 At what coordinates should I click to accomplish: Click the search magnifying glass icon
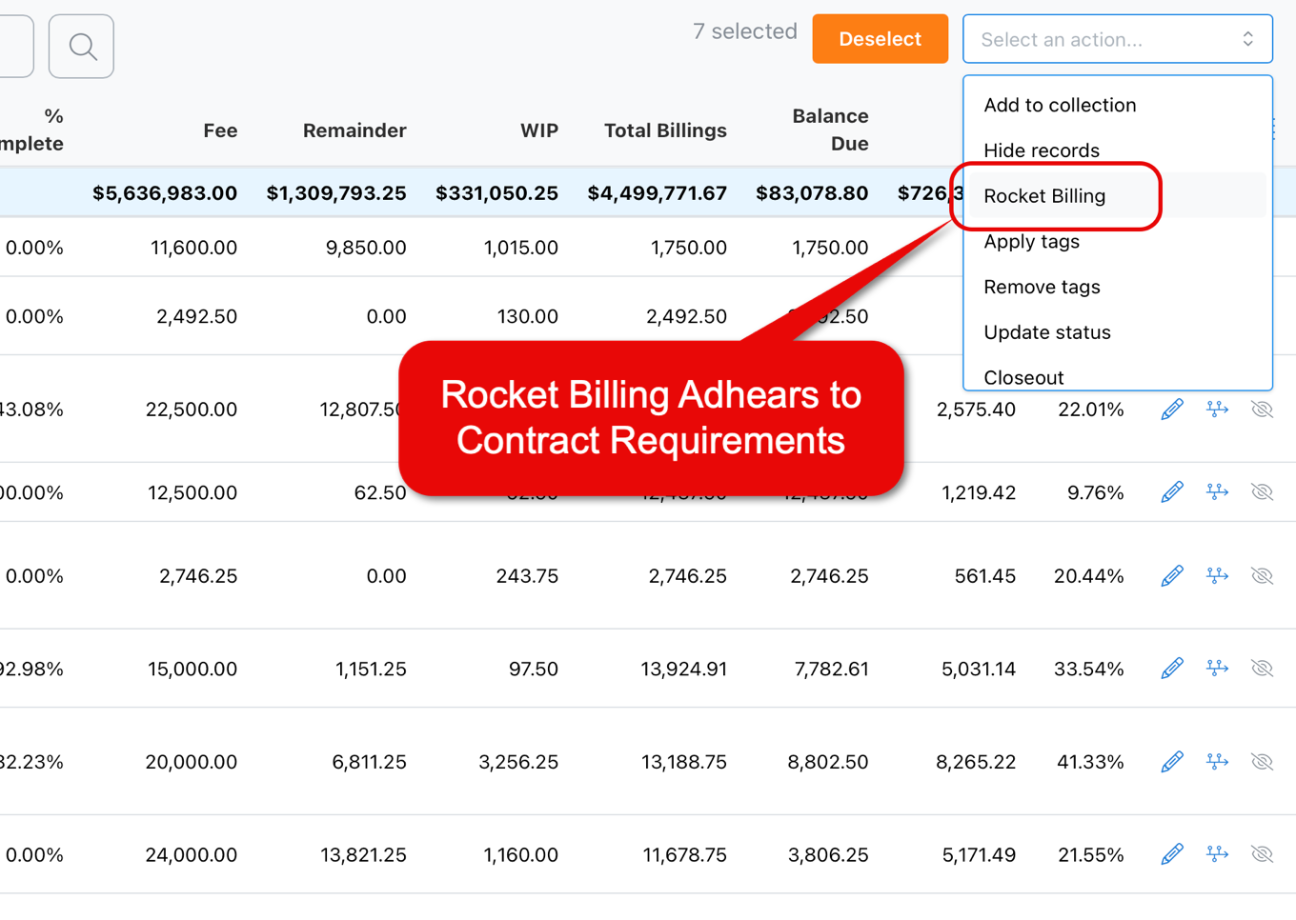[81, 46]
